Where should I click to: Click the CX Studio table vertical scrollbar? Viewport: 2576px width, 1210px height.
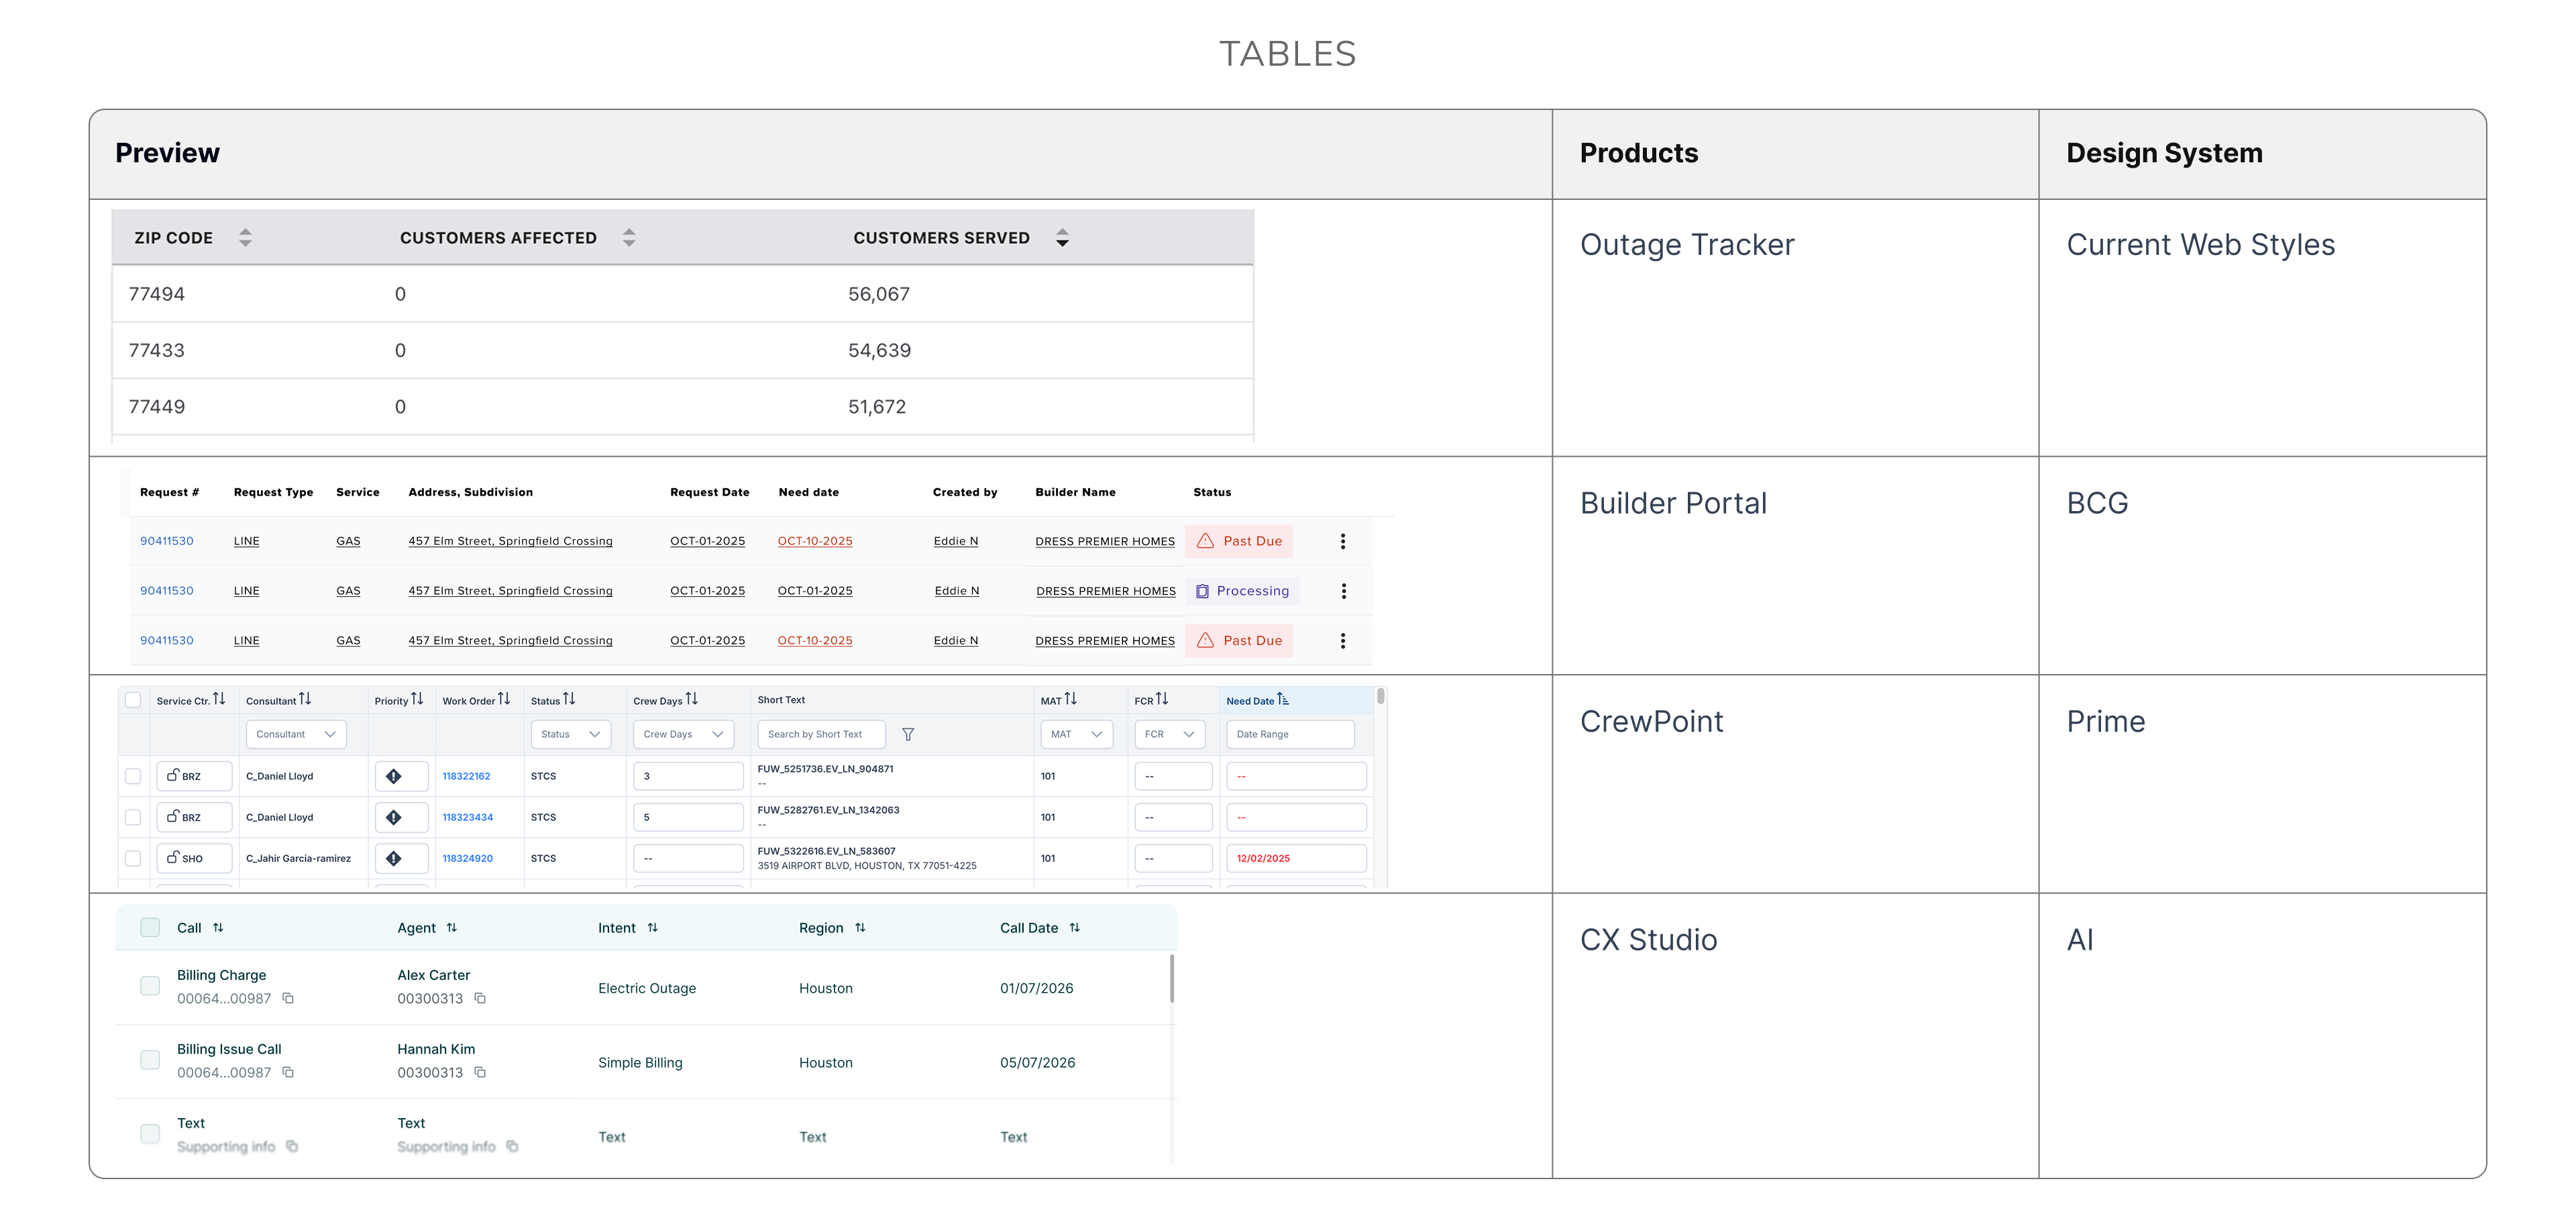coord(1172,978)
